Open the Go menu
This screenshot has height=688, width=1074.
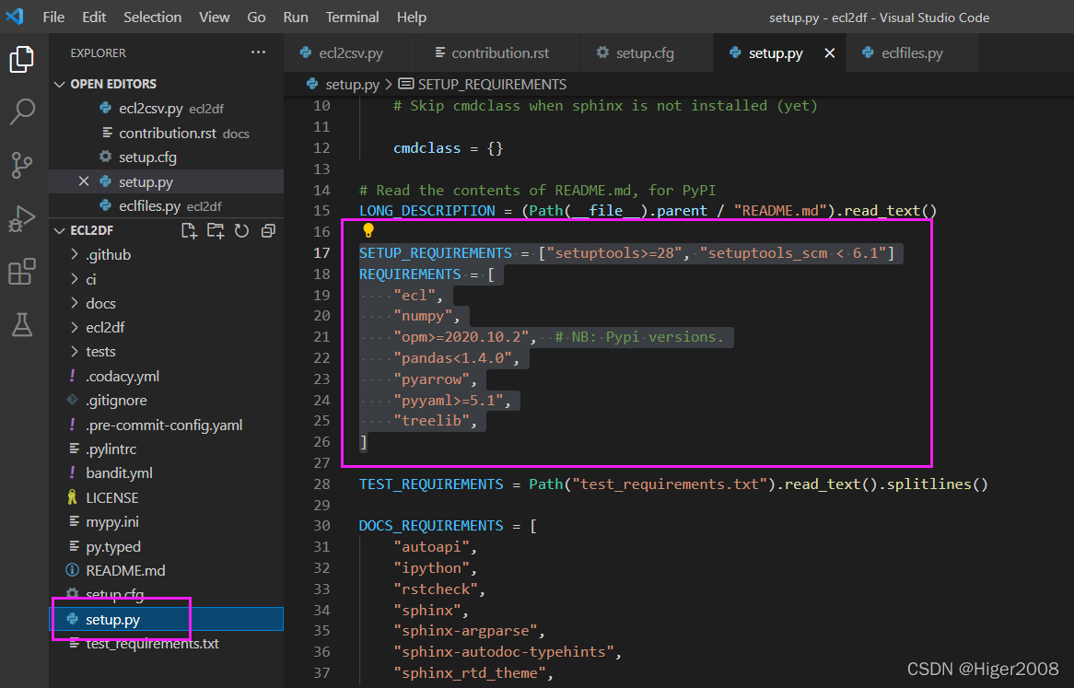point(256,17)
